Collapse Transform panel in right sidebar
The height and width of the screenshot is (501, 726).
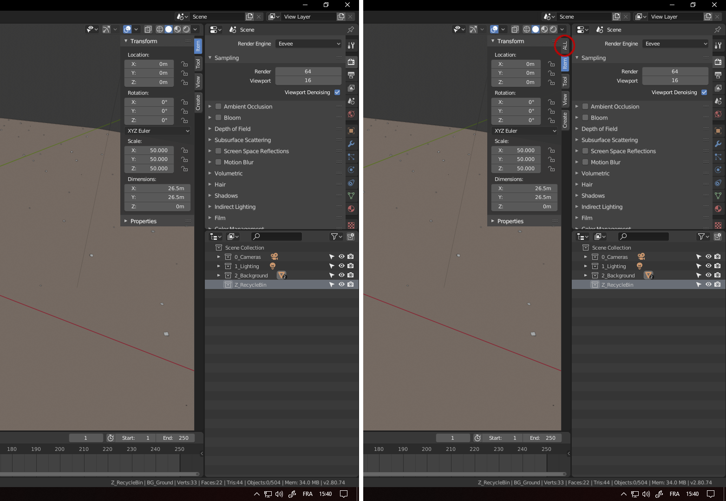coord(493,41)
